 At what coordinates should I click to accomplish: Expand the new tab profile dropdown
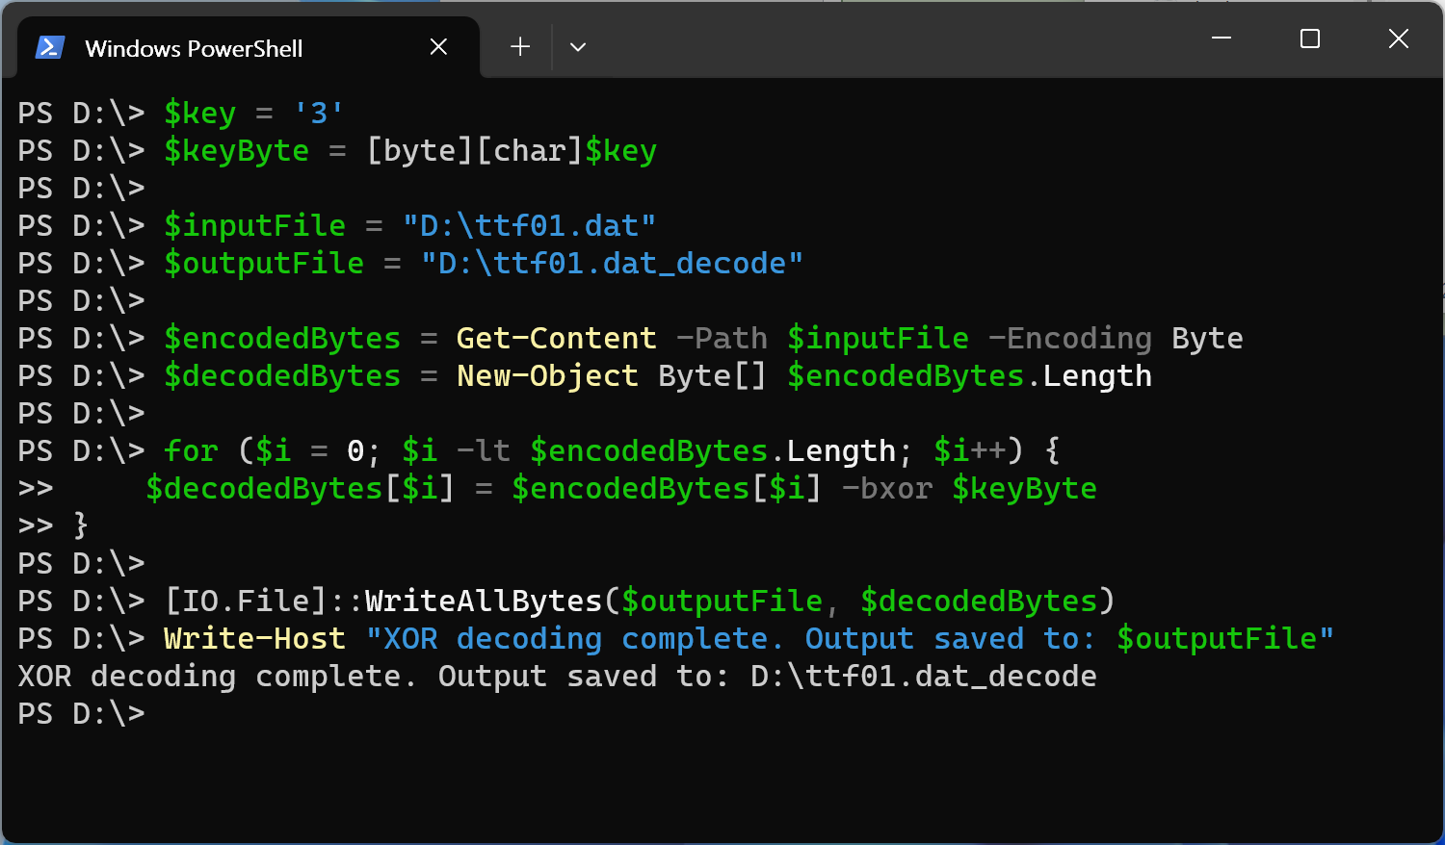[x=578, y=47]
